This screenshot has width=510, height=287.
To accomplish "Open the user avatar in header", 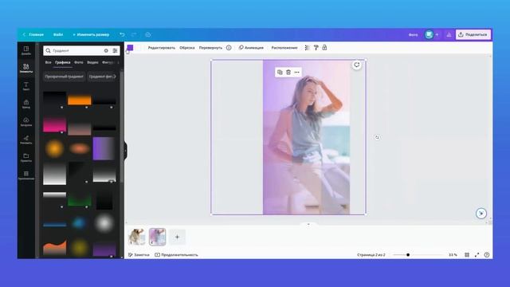I will [x=429, y=34].
